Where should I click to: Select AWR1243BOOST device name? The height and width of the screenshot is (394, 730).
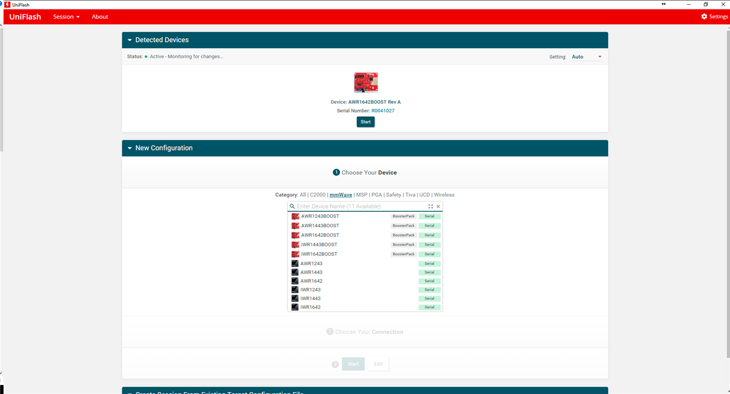(x=320, y=216)
